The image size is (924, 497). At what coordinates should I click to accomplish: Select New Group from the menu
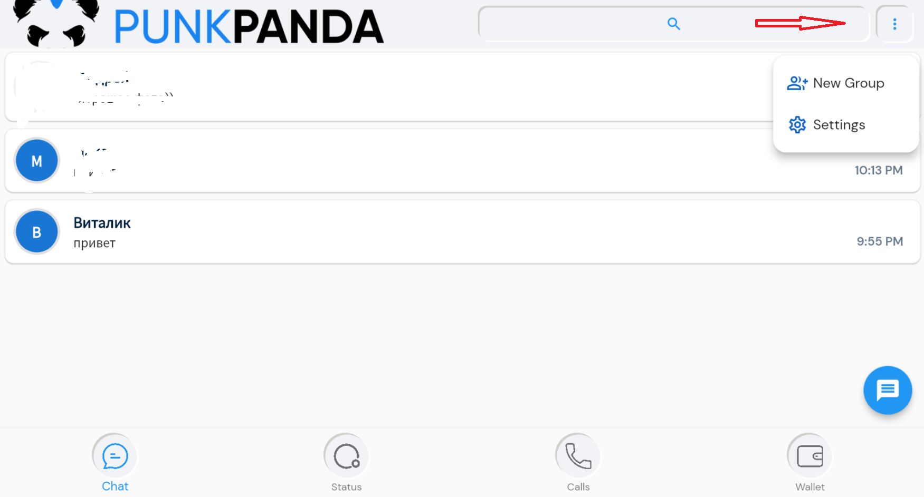(x=849, y=83)
